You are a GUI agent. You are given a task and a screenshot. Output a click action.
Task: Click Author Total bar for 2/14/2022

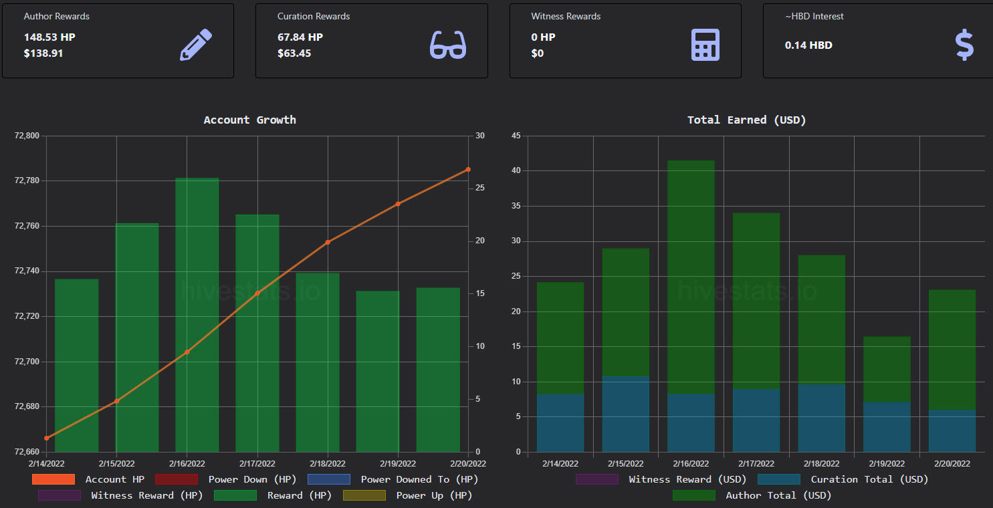tap(560, 338)
